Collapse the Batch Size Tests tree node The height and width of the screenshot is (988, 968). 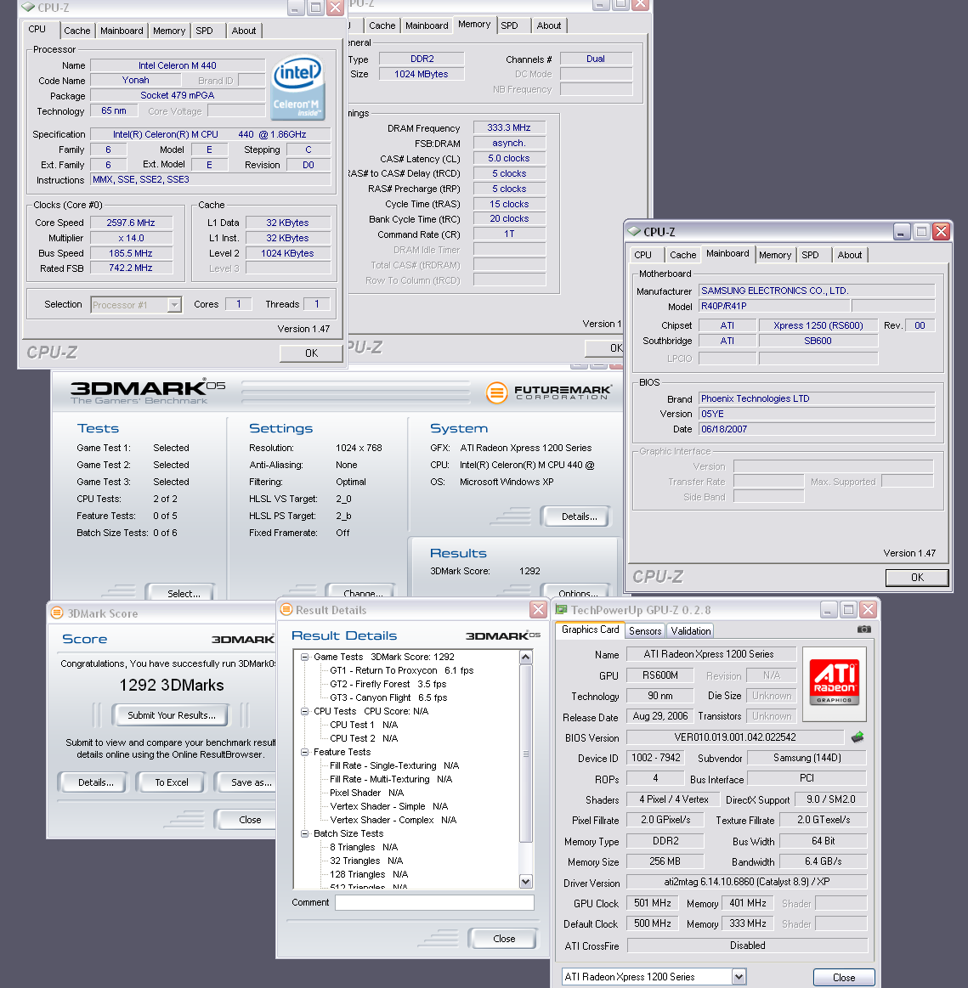(x=304, y=833)
